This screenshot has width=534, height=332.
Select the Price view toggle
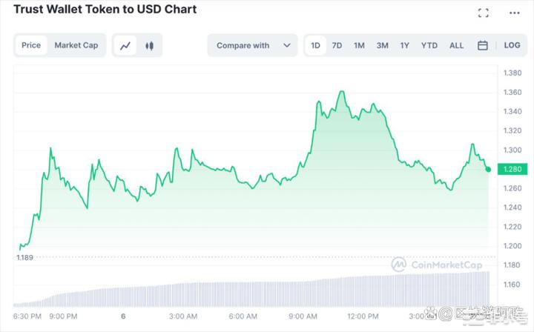coord(31,45)
